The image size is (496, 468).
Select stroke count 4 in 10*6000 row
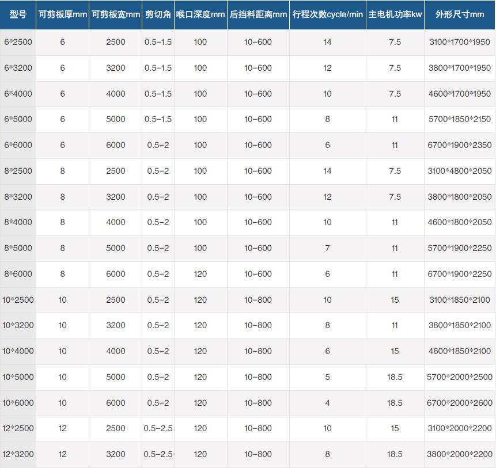(327, 403)
